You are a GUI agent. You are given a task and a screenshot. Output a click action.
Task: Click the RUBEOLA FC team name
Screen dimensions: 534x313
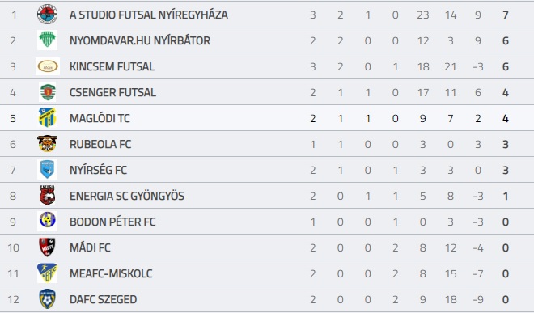click(100, 145)
